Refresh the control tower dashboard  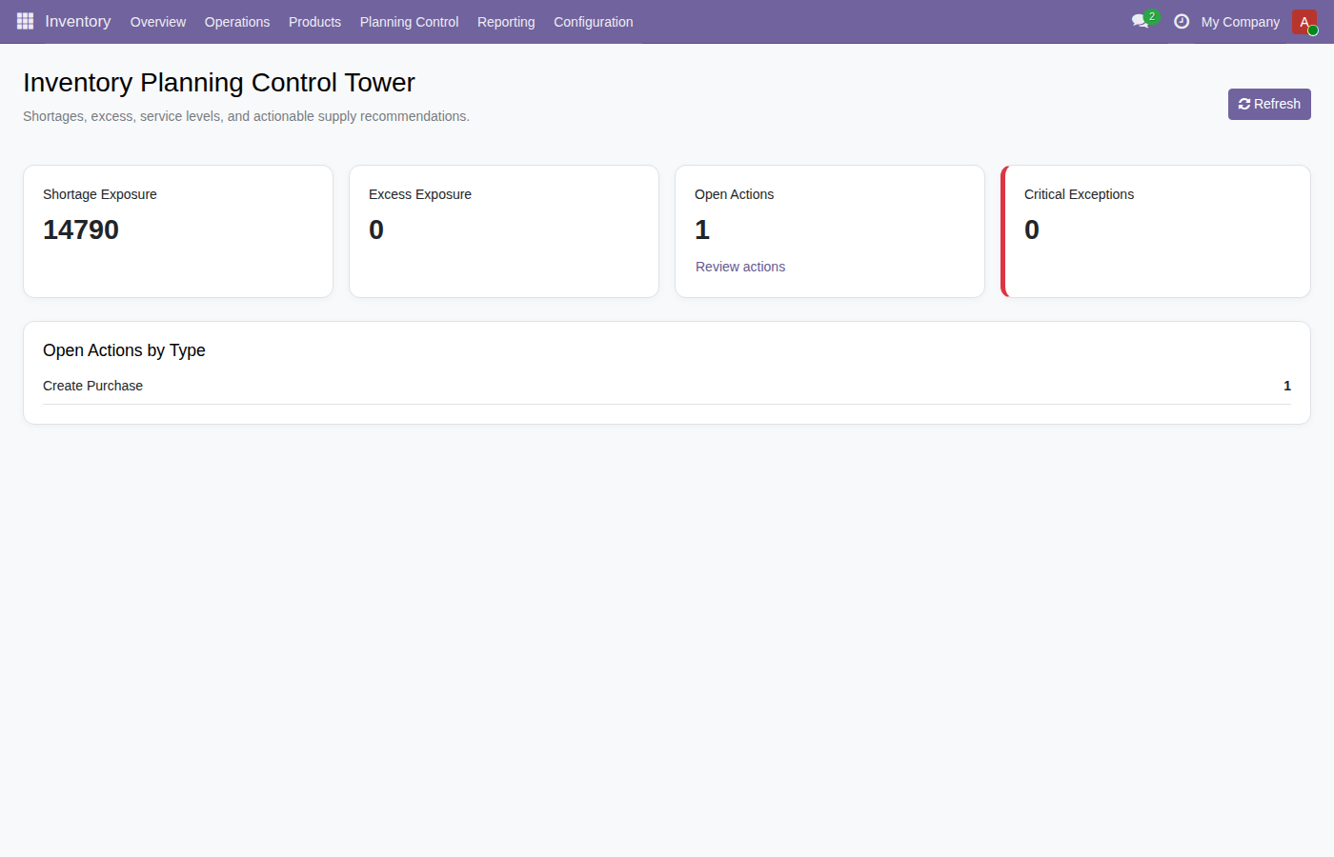[x=1269, y=104]
